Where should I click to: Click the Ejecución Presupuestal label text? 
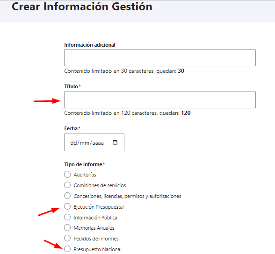pos(99,207)
